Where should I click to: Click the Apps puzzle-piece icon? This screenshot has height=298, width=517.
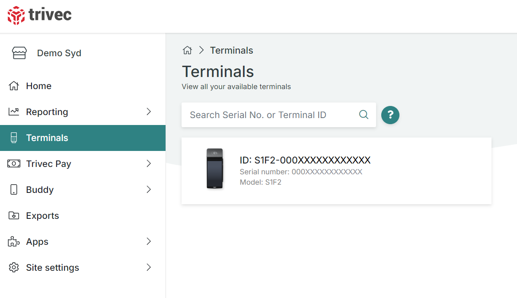point(14,241)
